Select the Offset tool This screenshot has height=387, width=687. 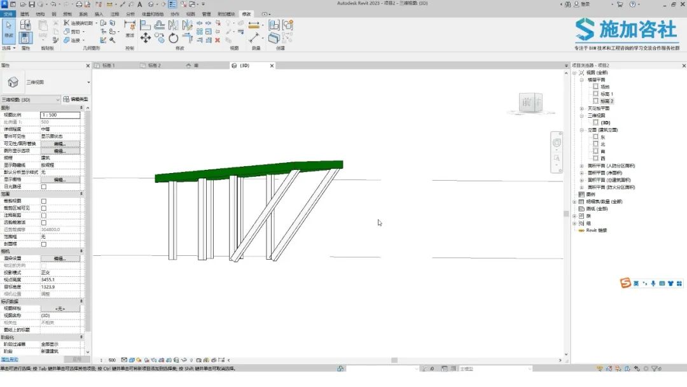pyautogui.click(x=160, y=25)
